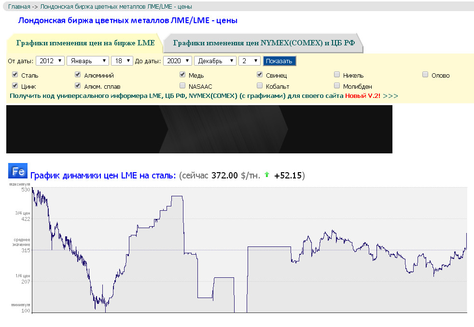Open the universal informer code link
Screen dimensions: 474x327
pyautogui.click(x=177, y=96)
